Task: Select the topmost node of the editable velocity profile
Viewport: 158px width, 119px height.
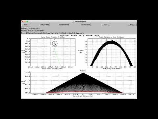Action: coord(54,40)
